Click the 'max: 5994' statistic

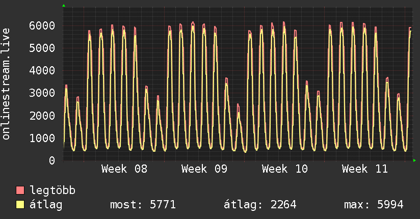tap(374, 205)
